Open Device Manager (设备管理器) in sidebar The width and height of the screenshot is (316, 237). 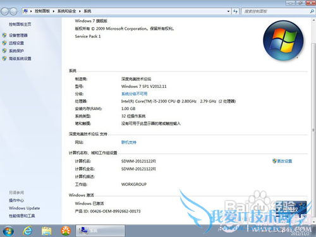18,35
